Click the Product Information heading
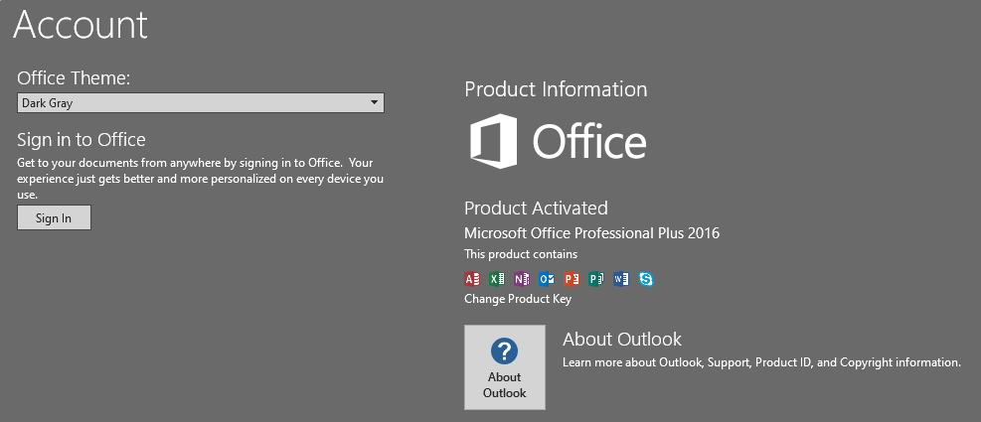The height and width of the screenshot is (422, 981). 556,89
